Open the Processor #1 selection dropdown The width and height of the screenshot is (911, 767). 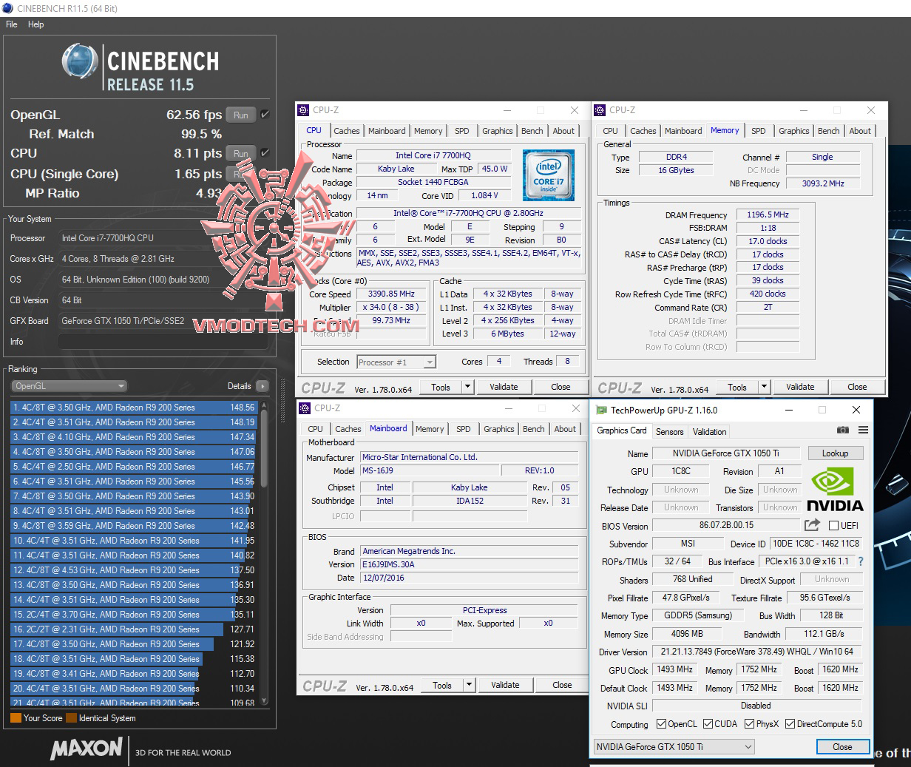396,362
